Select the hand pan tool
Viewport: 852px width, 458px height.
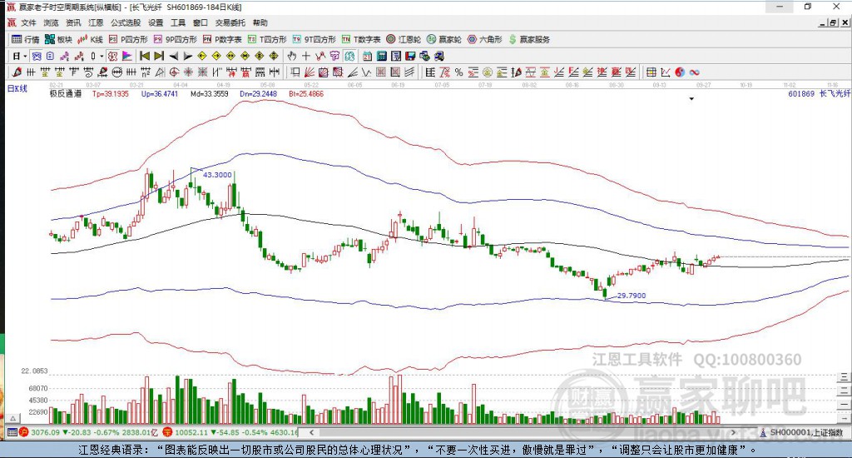(292, 56)
